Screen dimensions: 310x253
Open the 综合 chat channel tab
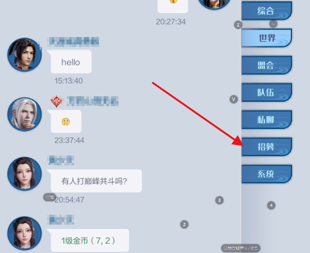point(267,10)
